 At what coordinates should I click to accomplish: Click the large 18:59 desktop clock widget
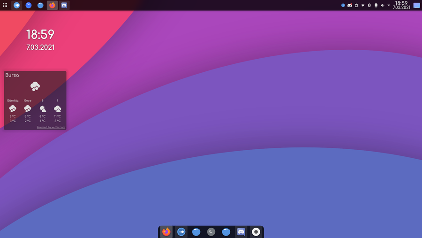(x=40, y=34)
